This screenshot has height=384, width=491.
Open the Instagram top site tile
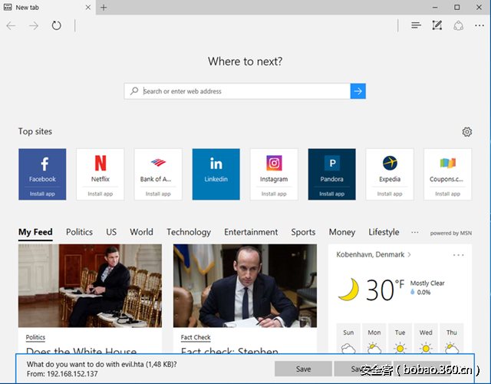click(x=274, y=169)
